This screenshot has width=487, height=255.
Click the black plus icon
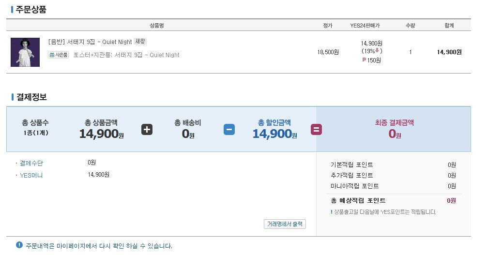[147, 130]
